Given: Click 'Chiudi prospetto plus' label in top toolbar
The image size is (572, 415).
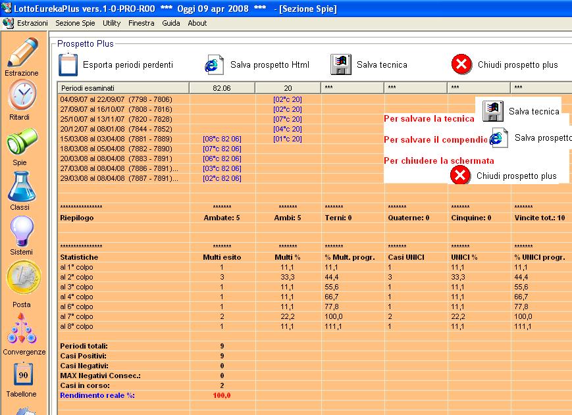Looking at the screenshot, I should (517, 65).
